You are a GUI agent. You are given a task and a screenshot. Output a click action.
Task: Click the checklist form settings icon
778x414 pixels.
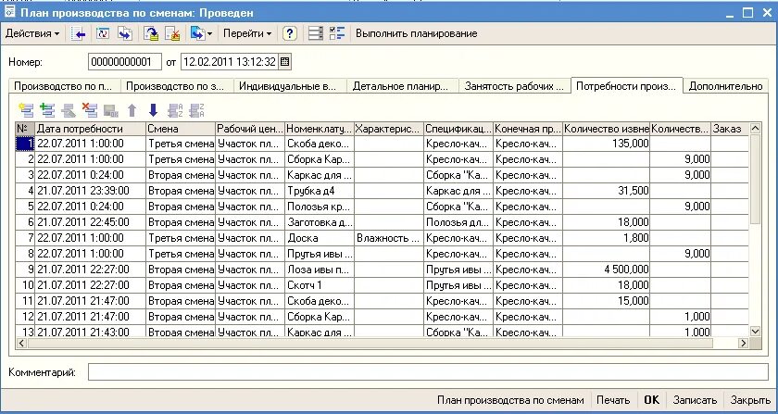pos(337,33)
